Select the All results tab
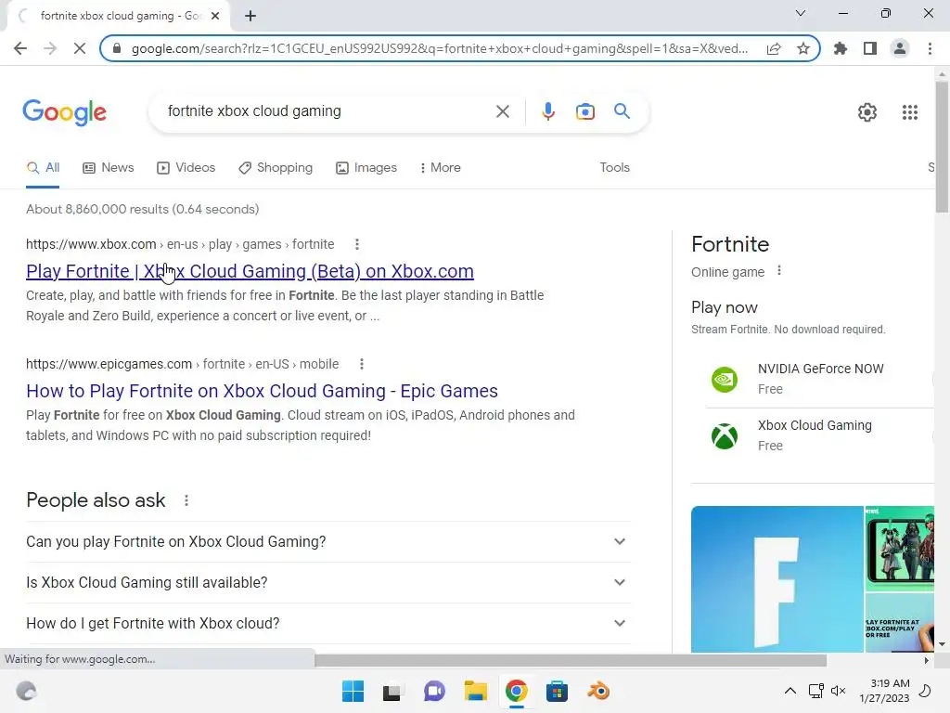 pos(43,167)
